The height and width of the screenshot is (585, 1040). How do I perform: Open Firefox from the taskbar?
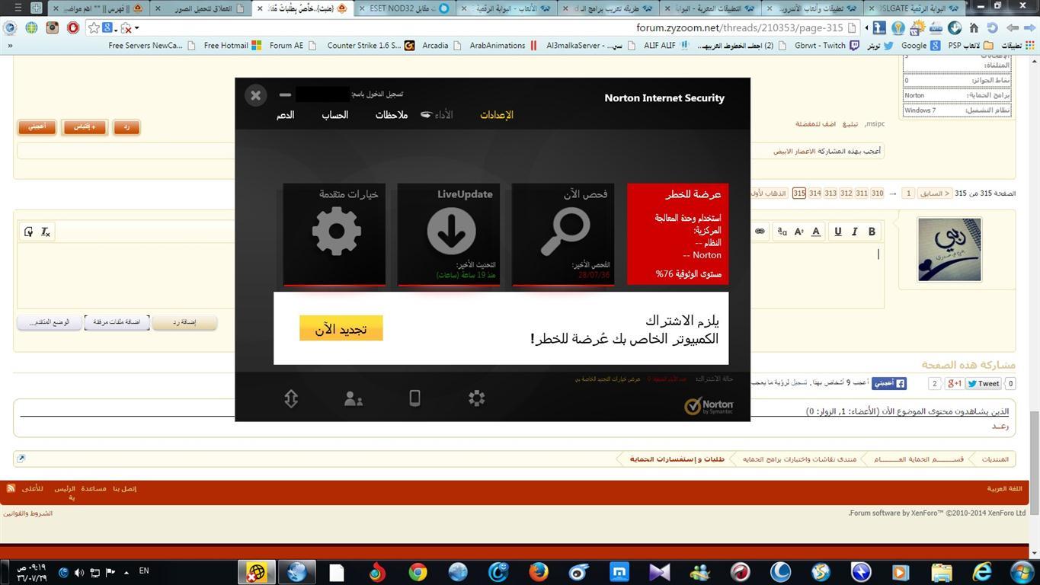coord(539,572)
